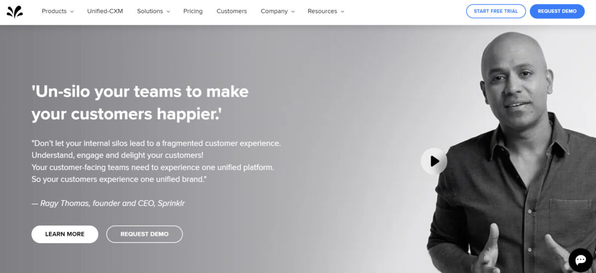Open the Customers menu item
596x273 pixels.
point(231,11)
